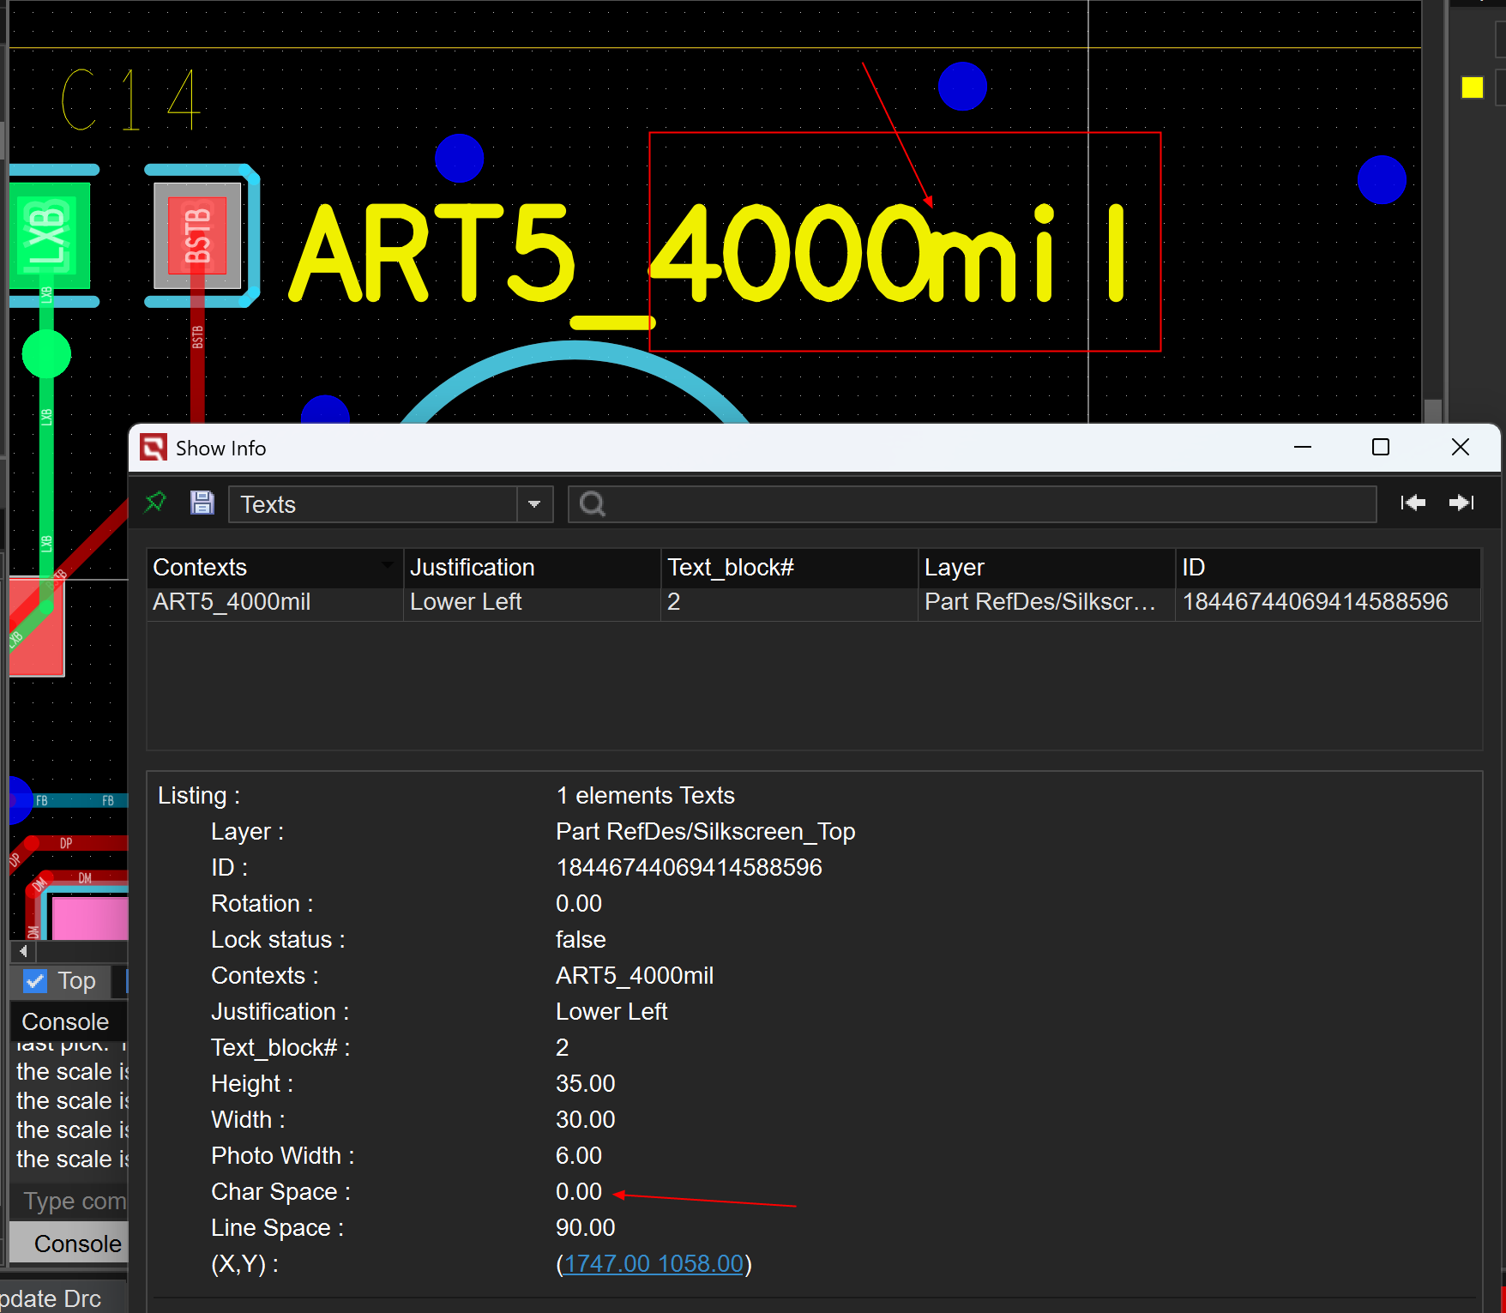Image resolution: width=1506 pixels, height=1313 pixels.
Task: Click the Type command input box
Action: (x=73, y=1201)
